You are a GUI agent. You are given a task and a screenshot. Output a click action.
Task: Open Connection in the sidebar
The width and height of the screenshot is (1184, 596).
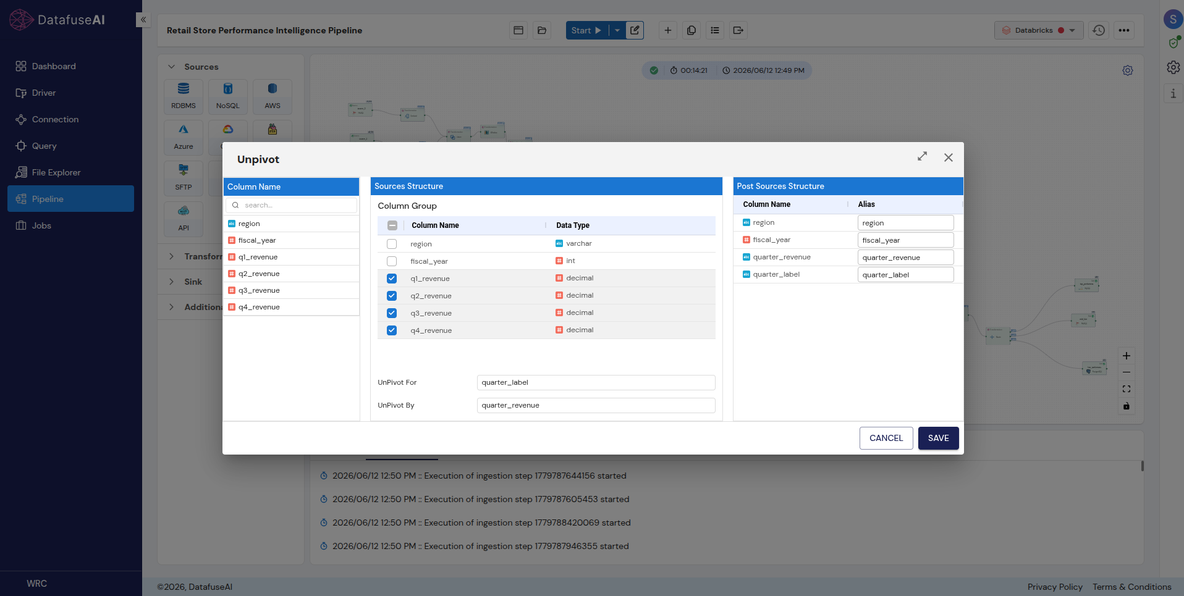tap(70, 119)
